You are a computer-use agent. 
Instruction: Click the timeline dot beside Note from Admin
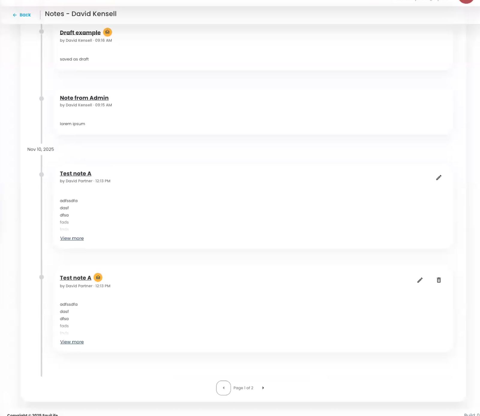(x=41, y=99)
